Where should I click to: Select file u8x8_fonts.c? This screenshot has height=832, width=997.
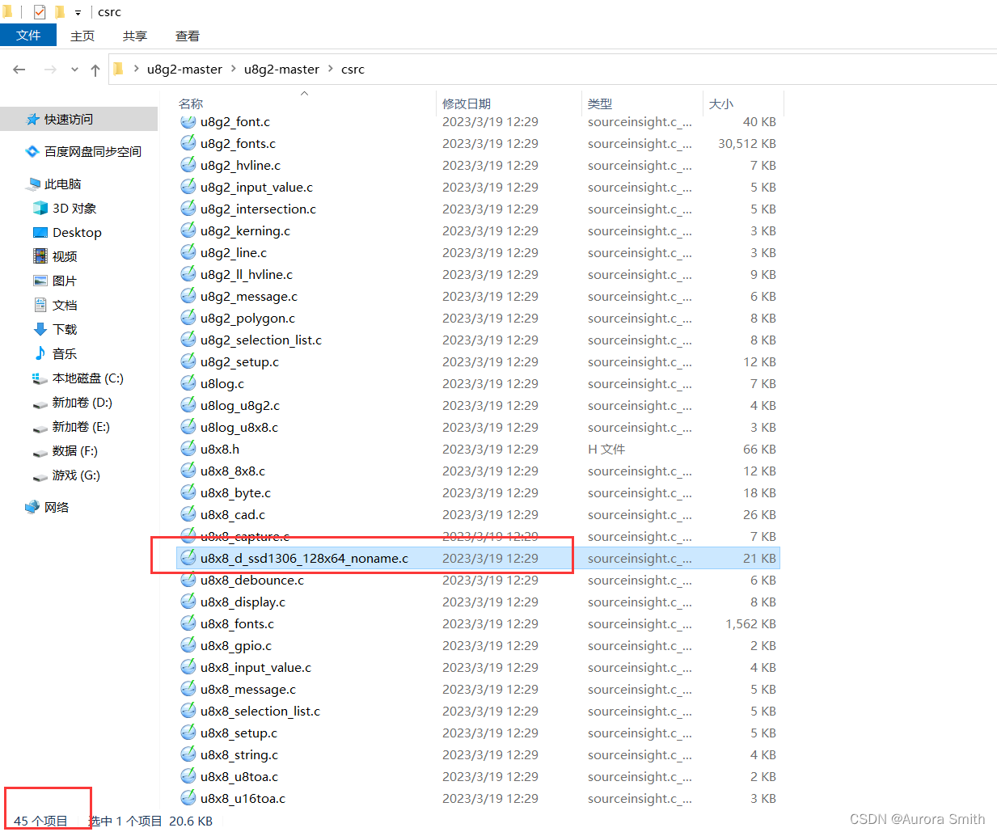[478, 623]
